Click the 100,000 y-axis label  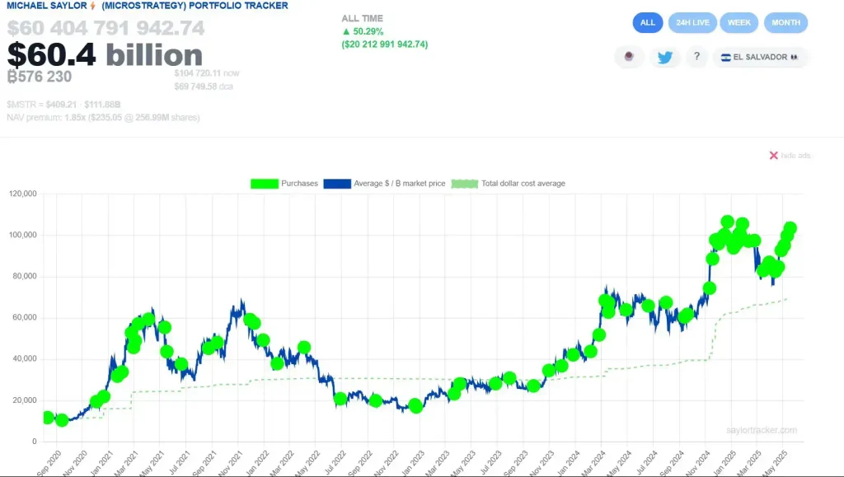point(22,235)
